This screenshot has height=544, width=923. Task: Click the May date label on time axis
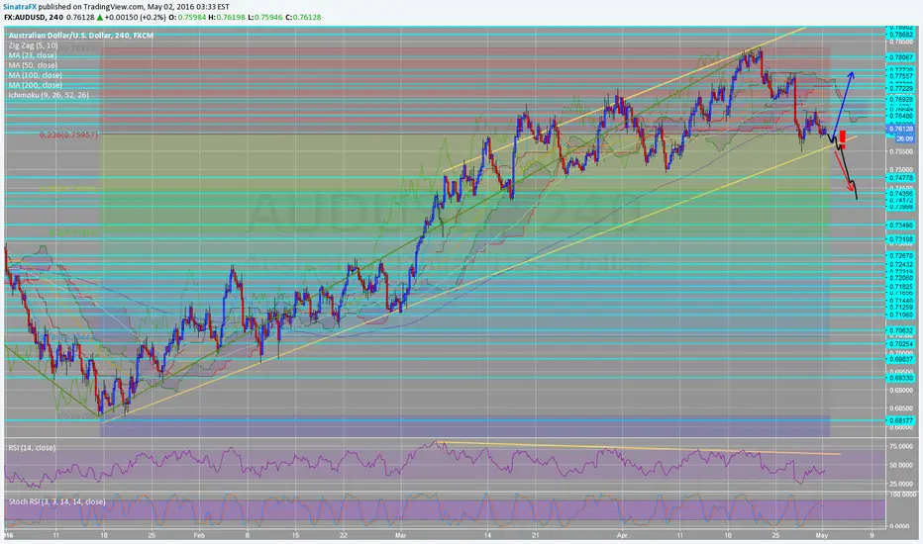coord(822,536)
